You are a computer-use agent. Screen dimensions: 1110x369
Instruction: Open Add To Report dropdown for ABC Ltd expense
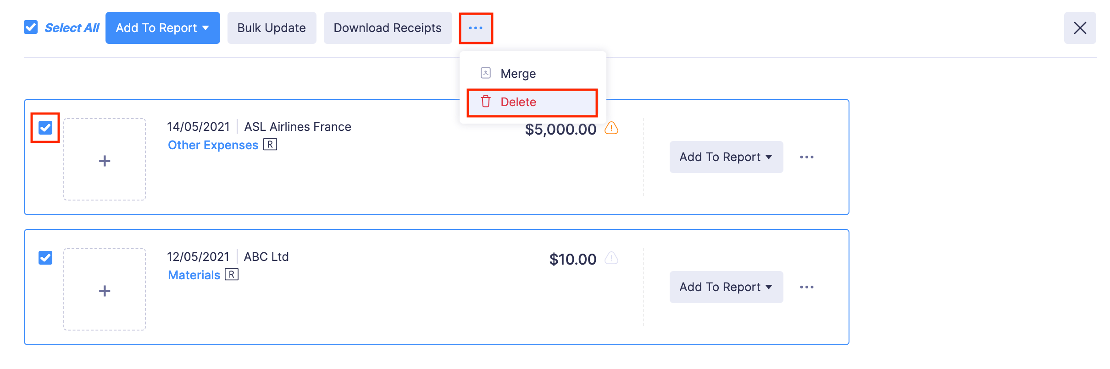coord(726,287)
